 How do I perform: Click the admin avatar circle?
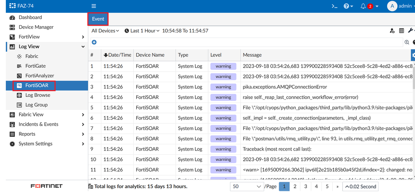(x=392, y=6)
